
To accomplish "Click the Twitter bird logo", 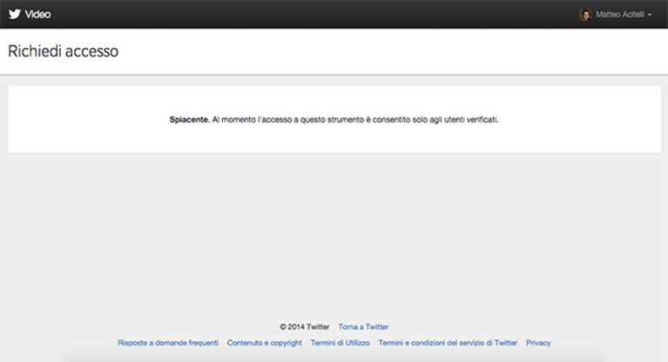I will (15, 14).
